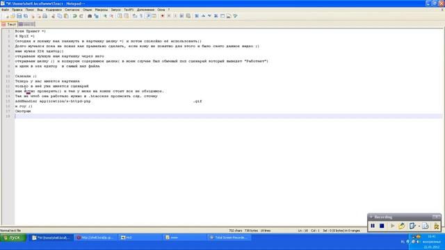Switch to Total Screen Recorder taskbar button
This screenshot has width=445, height=250.
[x=228, y=237]
